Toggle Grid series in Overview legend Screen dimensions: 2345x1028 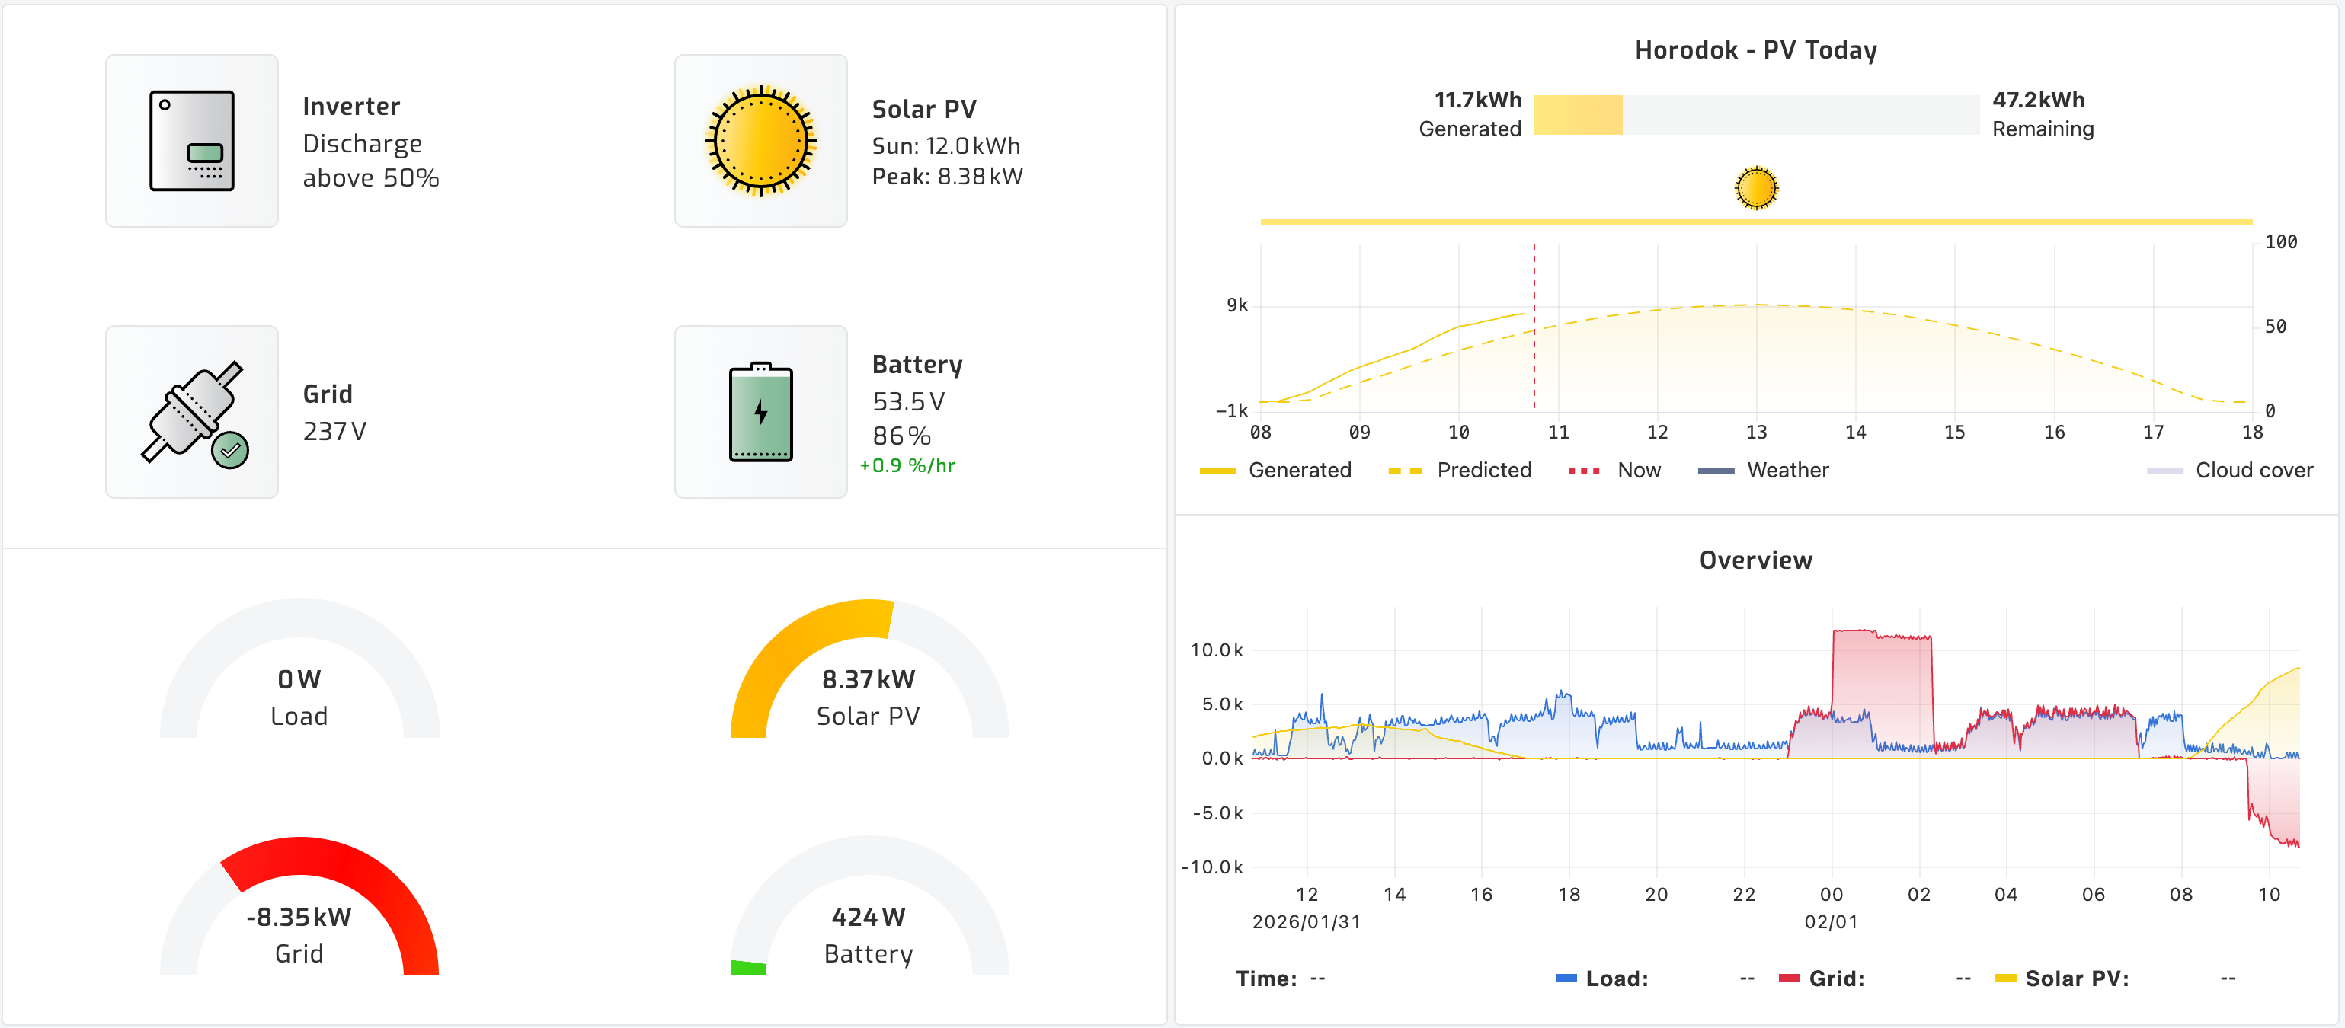1835,979
